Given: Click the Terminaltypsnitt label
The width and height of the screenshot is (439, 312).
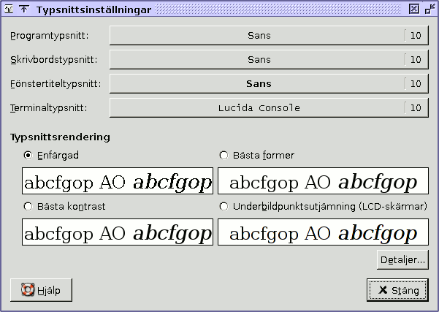Looking at the screenshot, I should (x=49, y=108).
